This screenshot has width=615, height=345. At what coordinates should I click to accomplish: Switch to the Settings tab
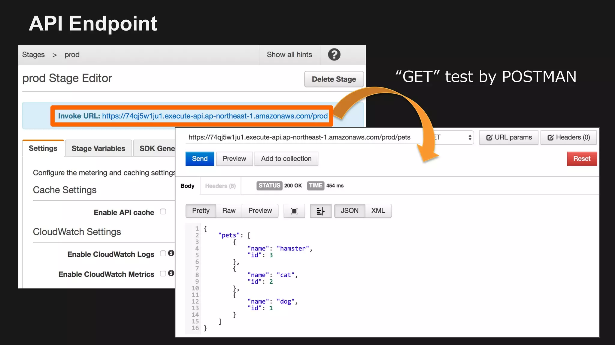point(43,148)
